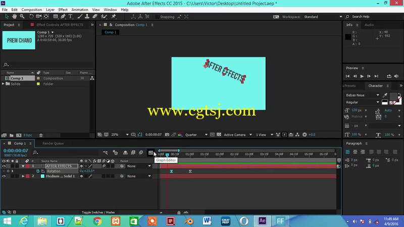Image resolution: width=404 pixels, height=227 pixels.
Task: Toggle transparency grid in viewer
Action: coord(219,135)
